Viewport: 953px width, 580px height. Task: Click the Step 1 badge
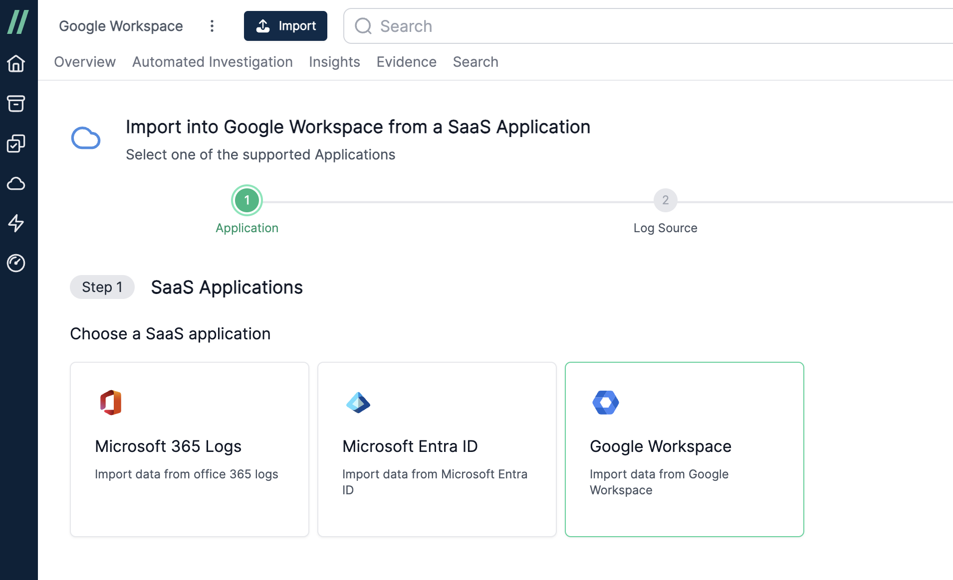click(102, 287)
